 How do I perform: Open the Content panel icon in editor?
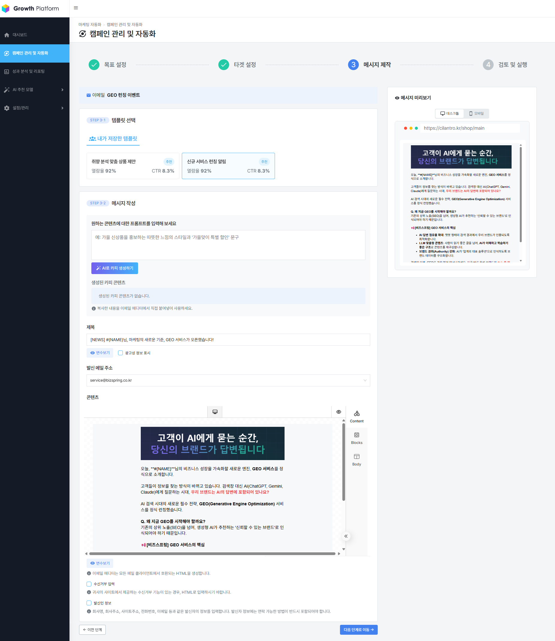pyautogui.click(x=356, y=416)
